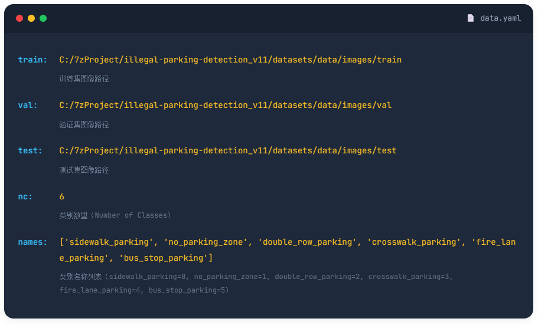Viewport: 538px width, 325px height.
Task: Click the file icon beside data.yaml
Action: tap(471, 18)
